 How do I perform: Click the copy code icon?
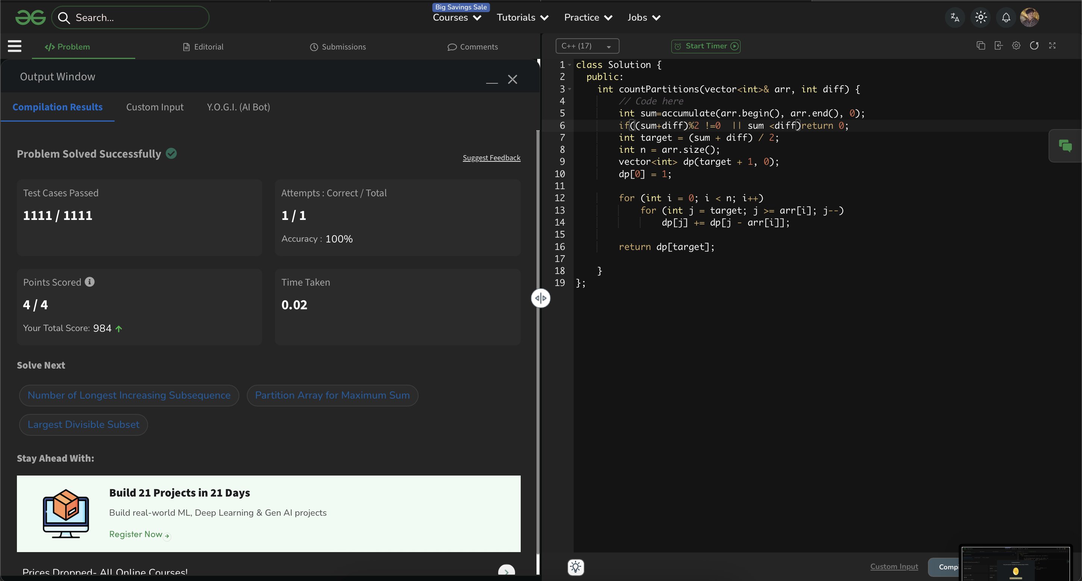click(x=981, y=46)
